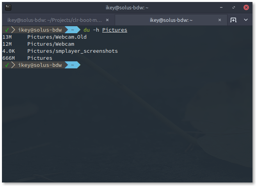Select the 13M size value

tap(7, 37)
